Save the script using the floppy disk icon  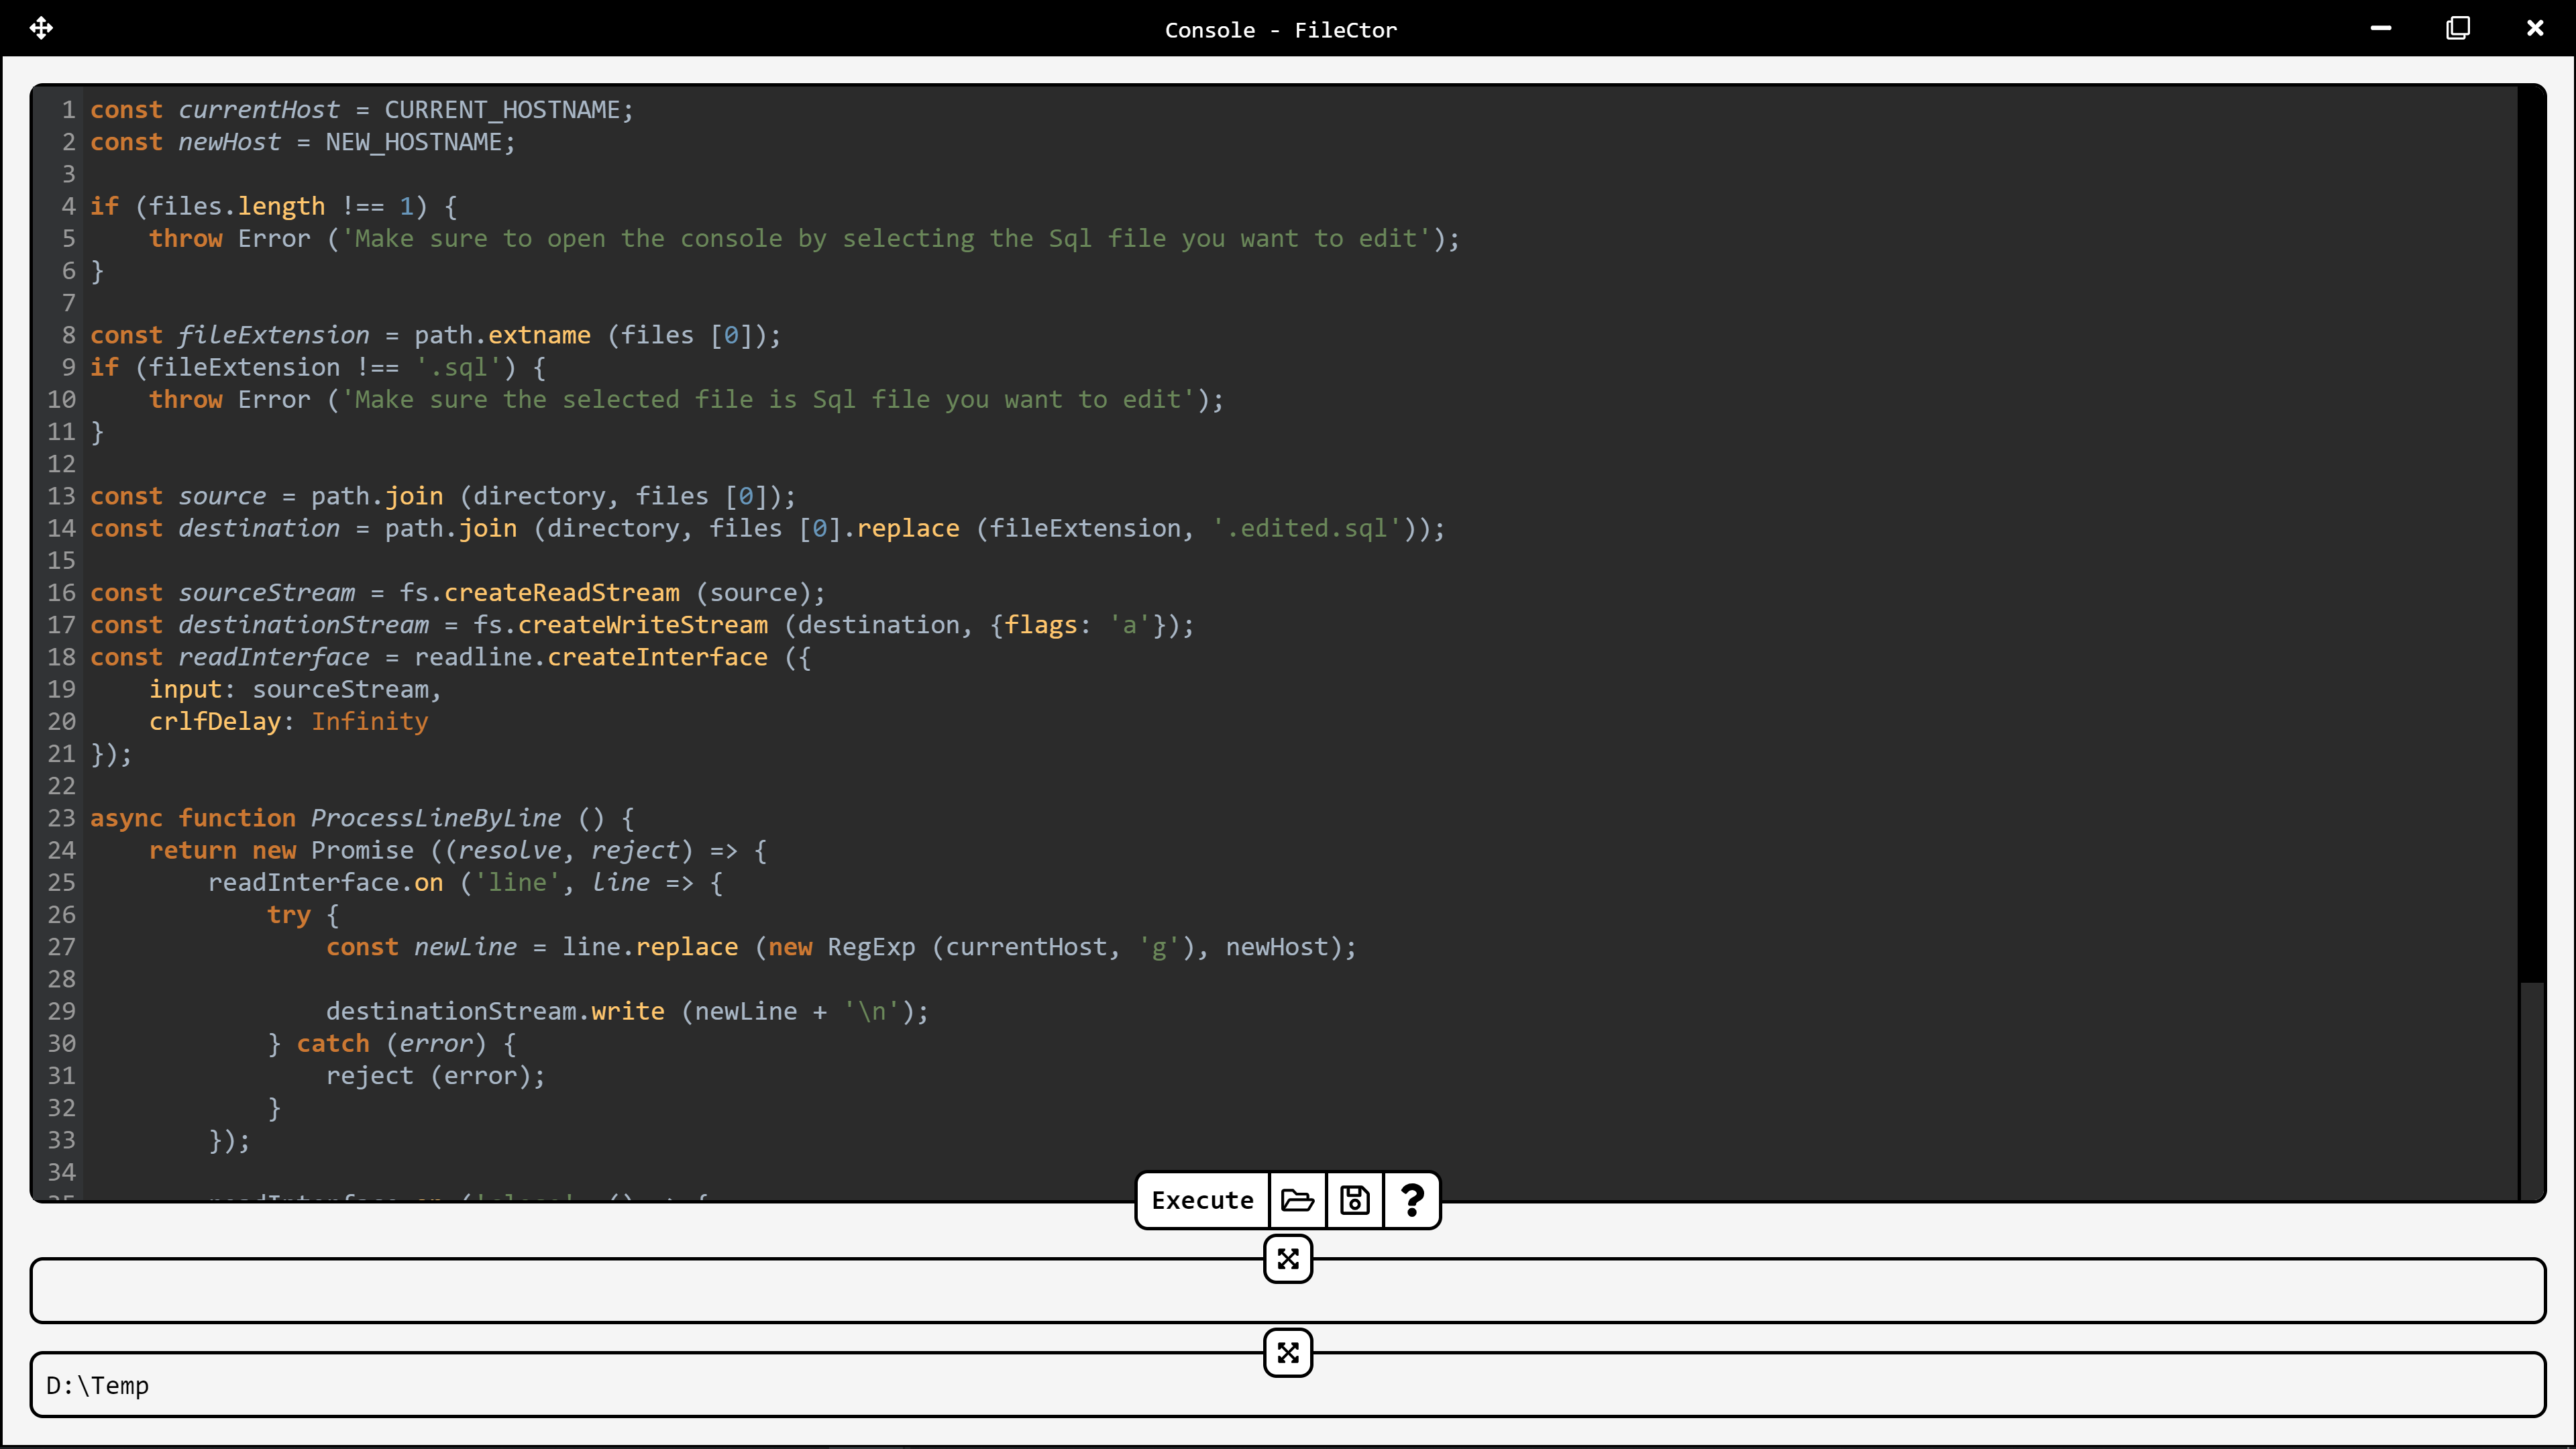1354,1200
